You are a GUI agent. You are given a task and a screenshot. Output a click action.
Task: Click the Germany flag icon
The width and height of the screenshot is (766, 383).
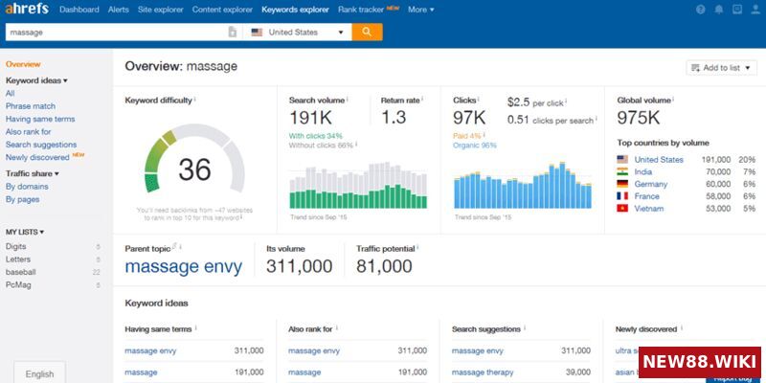coord(622,184)
